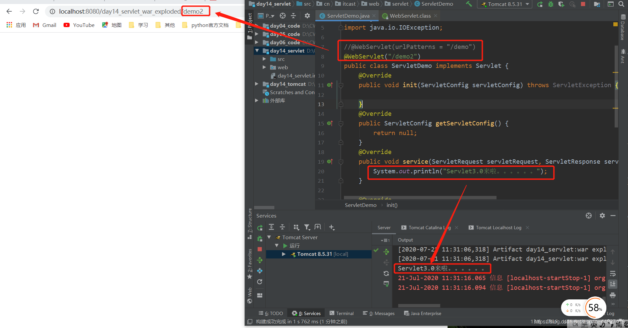The height and width of the screenshot is (328, 628).
Task: Click the Print icon in the console
Action: [613, 295]
